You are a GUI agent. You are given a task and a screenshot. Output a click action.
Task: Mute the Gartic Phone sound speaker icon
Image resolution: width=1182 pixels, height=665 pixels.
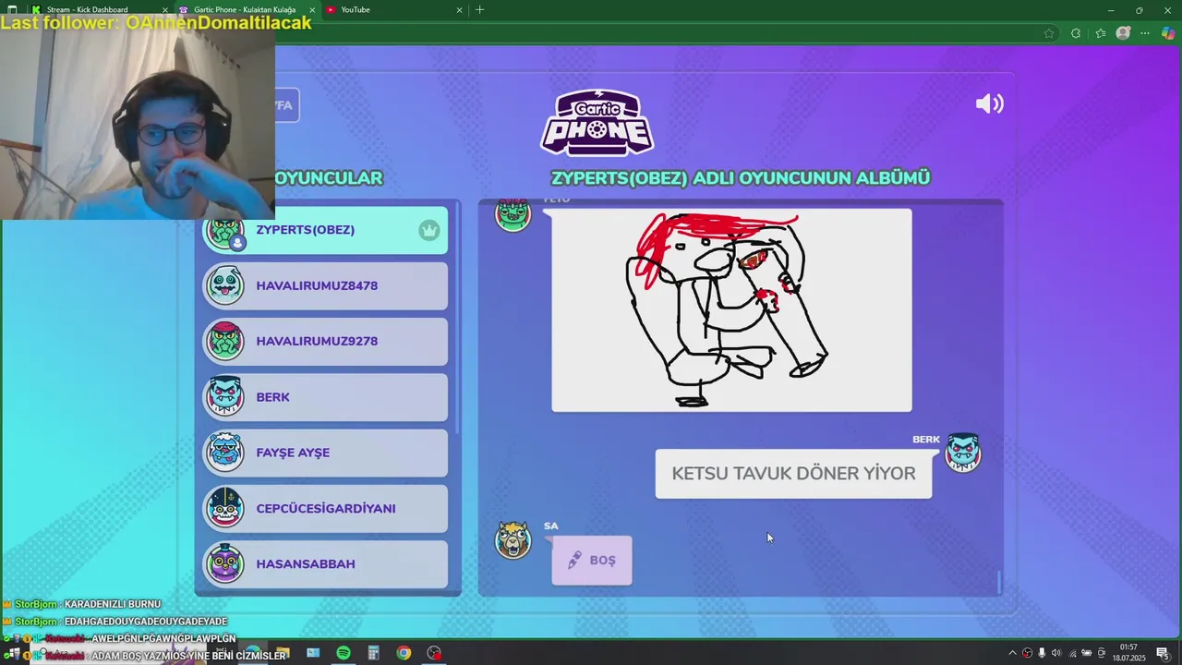(x=989, y=103)
